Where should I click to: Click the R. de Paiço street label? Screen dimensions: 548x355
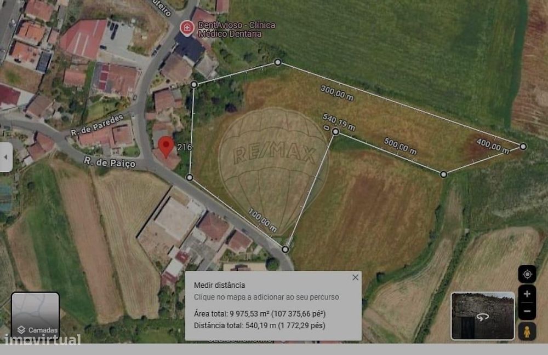pyautogui.click(x=110, y=162)
